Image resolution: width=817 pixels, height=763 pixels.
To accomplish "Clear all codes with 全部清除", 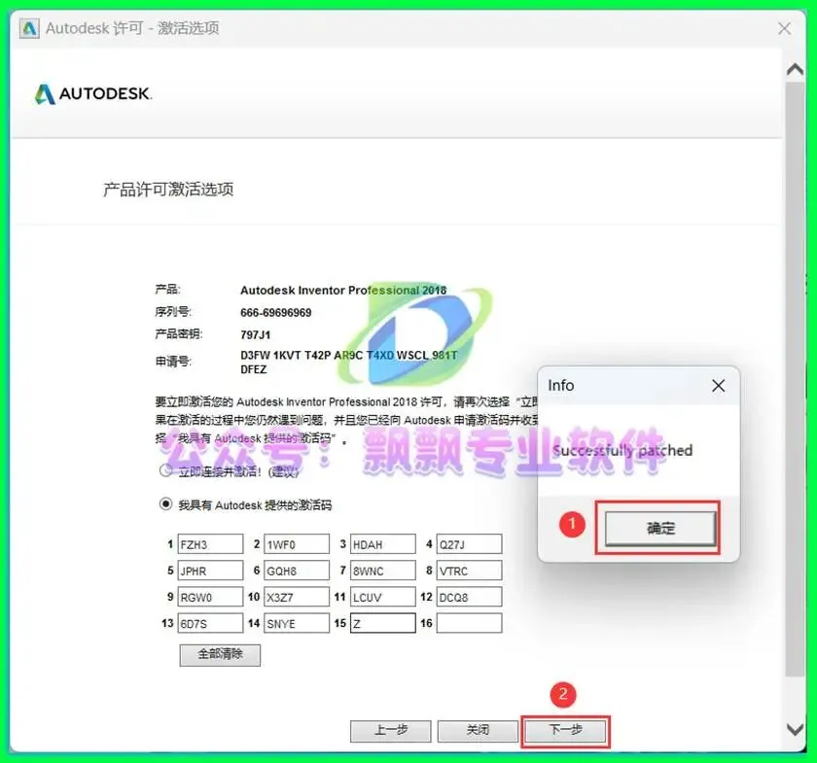I will [x=220, y=655].
